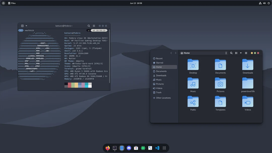The height and width of the screenshot is (153, 272).
Task: Click the Home breadcrumb icon in Files path bar
Action: 182,53
